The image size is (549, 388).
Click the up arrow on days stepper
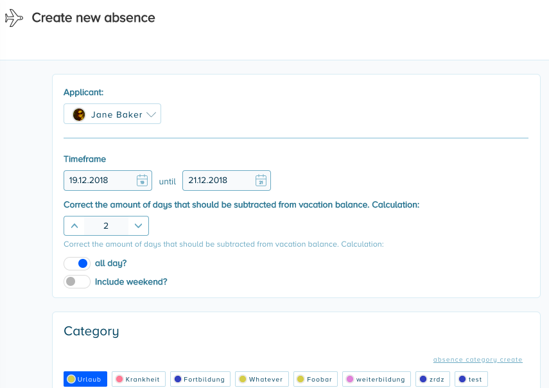(74, 226)
